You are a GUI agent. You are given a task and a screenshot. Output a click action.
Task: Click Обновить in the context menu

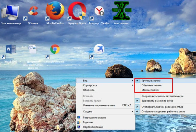click(105, 90)
